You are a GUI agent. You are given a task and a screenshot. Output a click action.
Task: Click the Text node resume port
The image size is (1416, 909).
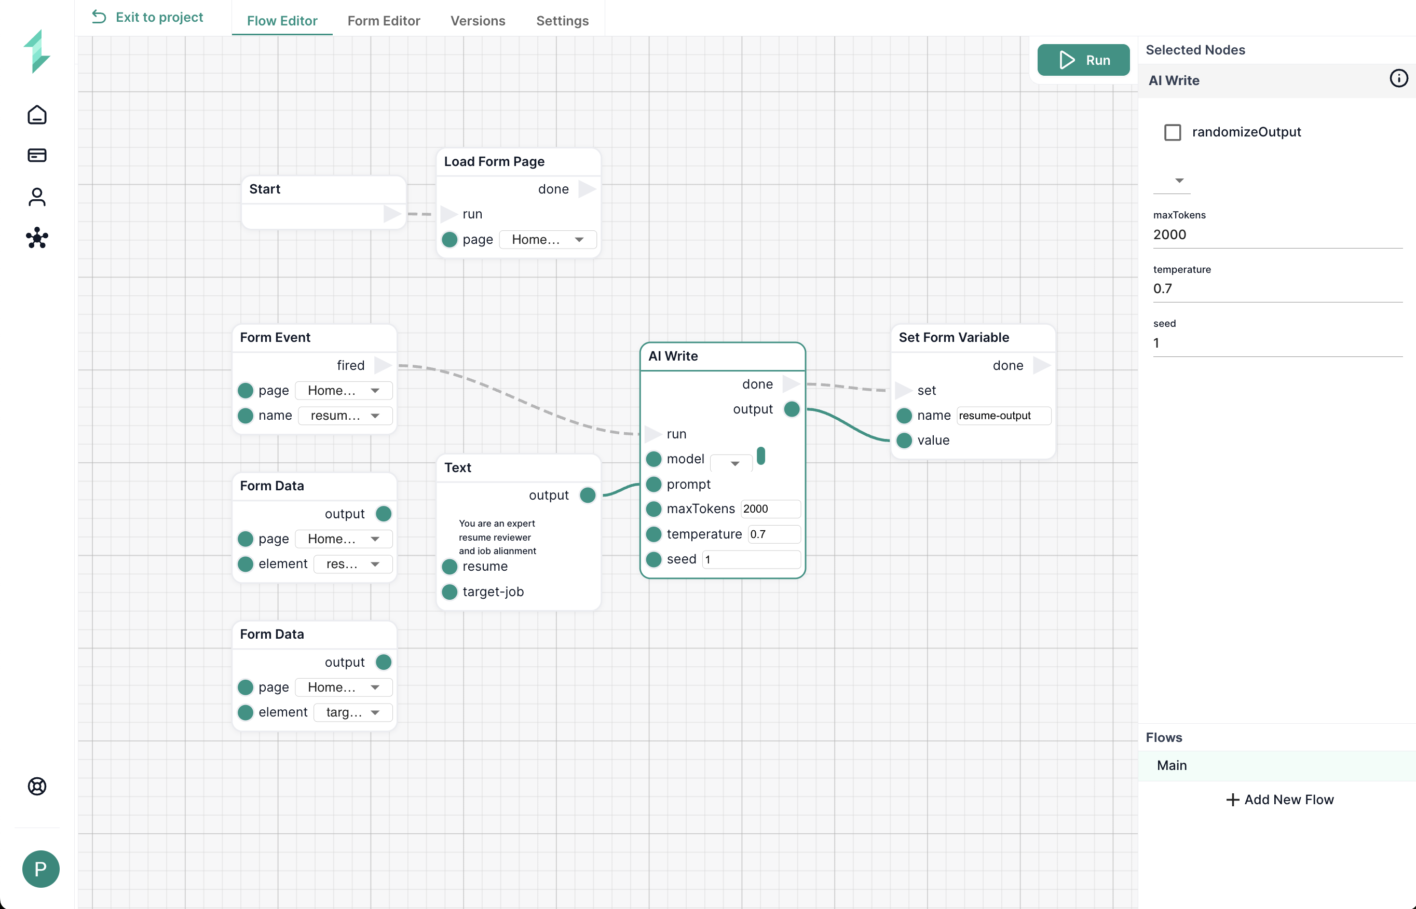pyautogui.click(x=450, y=567)
